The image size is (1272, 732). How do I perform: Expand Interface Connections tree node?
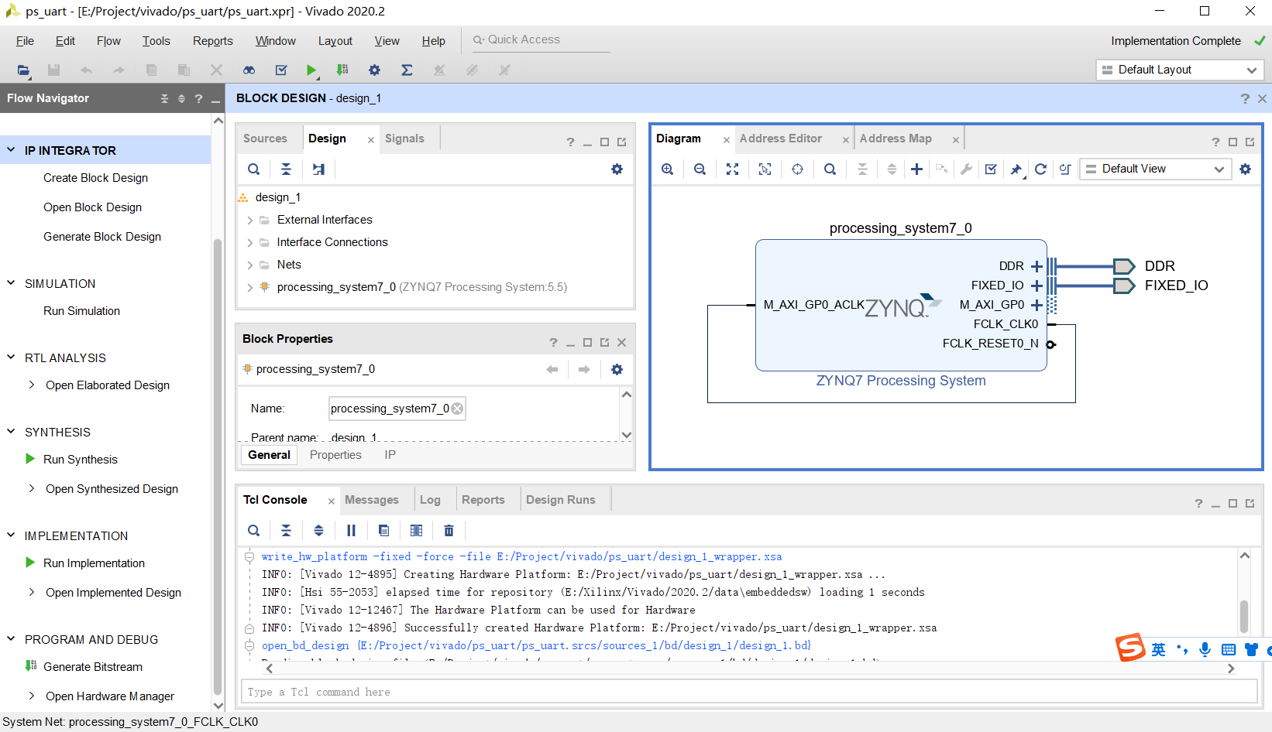[x=249, y=243]
